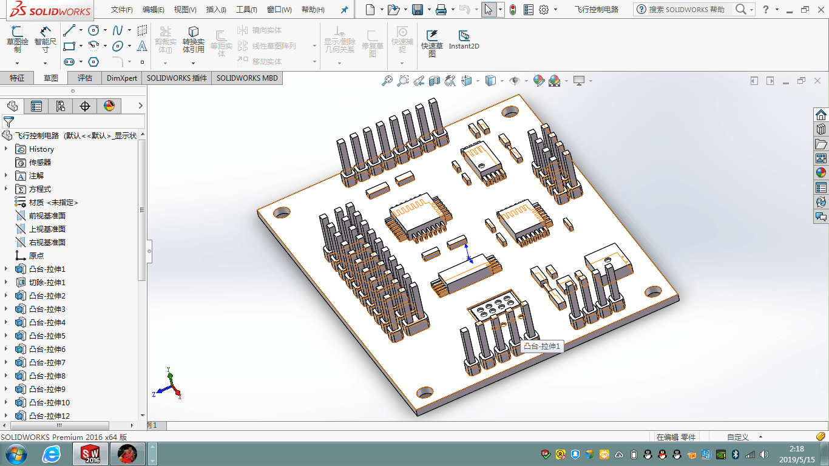Click Edit Appearance color sphere icon
The height and width of the screenshot is (466, 829).
pyautogui.click(x=538, y=81)
